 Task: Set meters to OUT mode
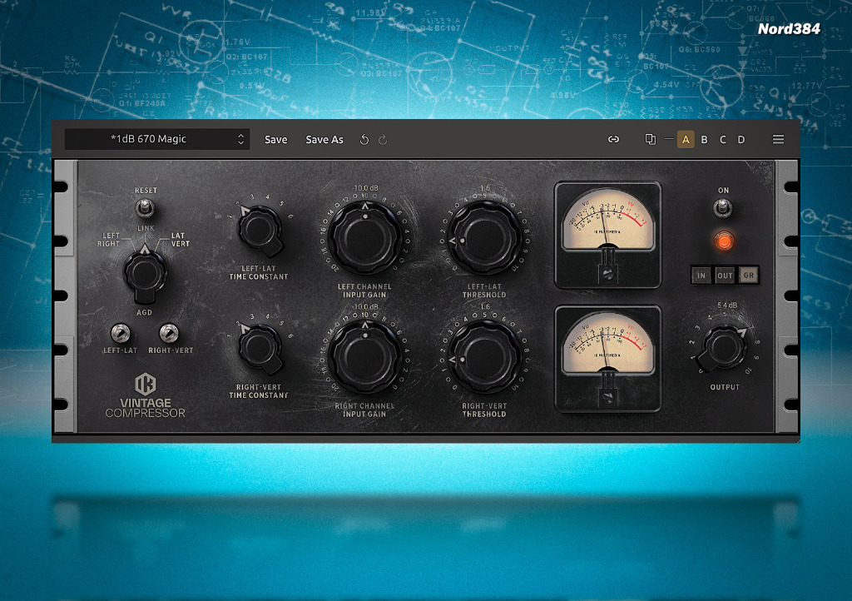(725, 276)
